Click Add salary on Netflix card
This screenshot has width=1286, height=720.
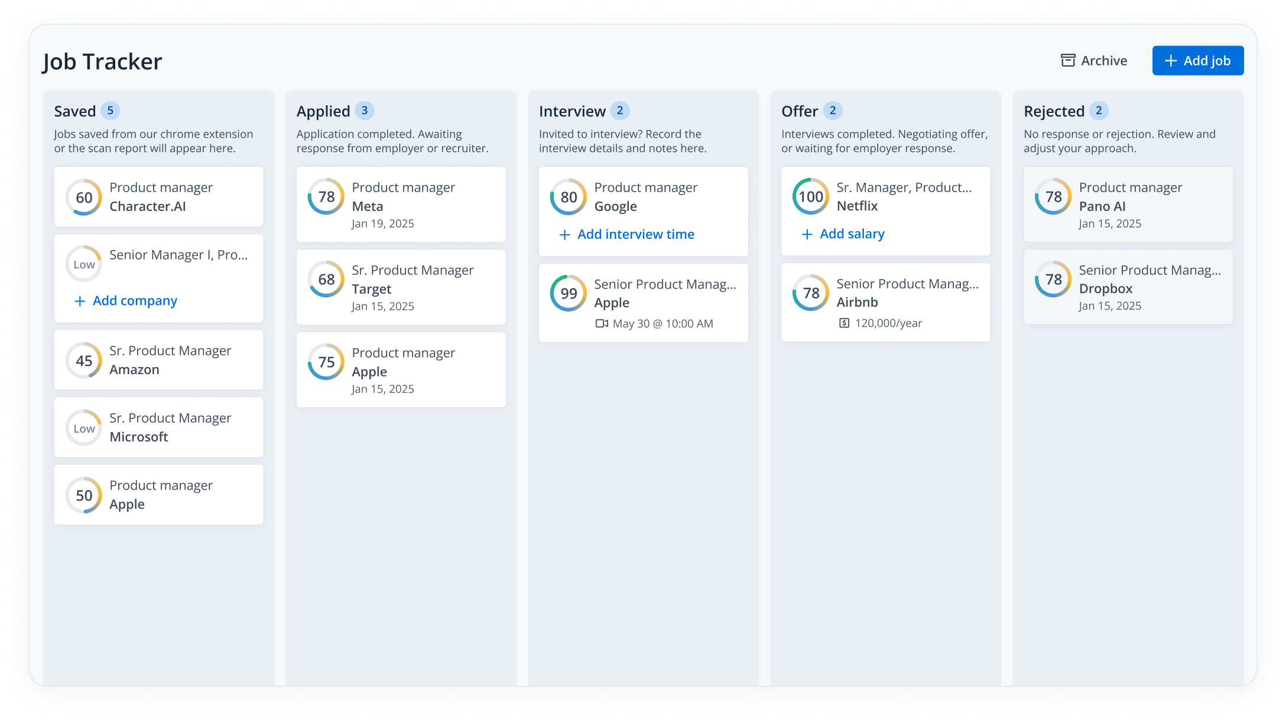click(x=843, y=234)
